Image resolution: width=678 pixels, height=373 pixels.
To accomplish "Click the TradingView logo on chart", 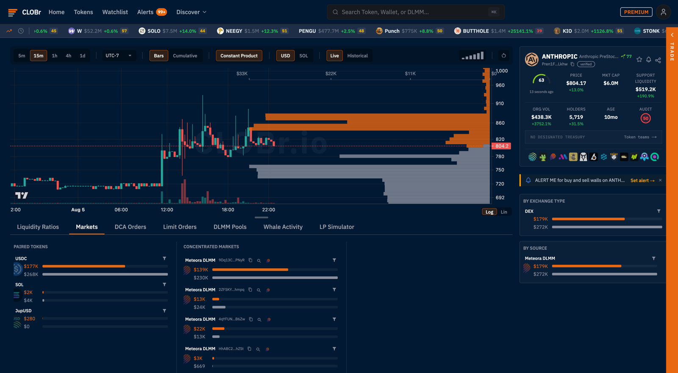I will click(x=22, y=195).
